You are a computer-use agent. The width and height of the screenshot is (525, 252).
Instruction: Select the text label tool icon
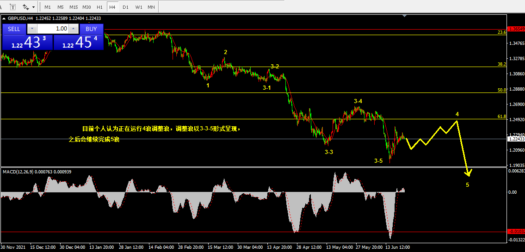click(x=13, y=6)
